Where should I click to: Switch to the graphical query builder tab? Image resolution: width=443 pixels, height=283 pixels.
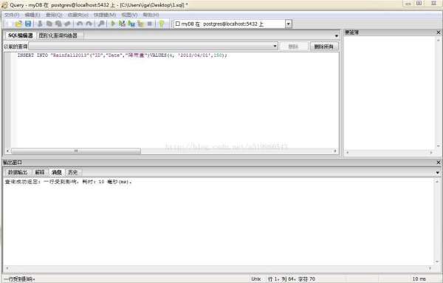pos(58,35)
